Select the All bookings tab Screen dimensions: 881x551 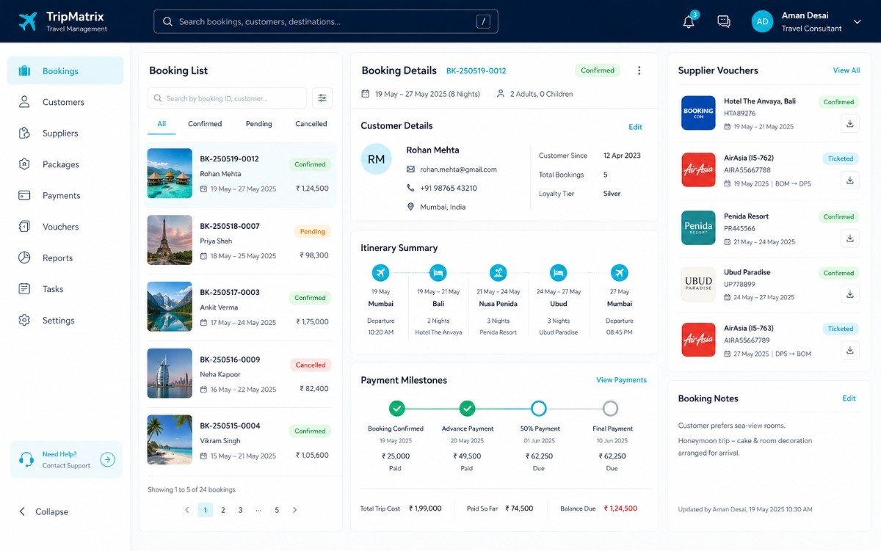tap(162, 124)
